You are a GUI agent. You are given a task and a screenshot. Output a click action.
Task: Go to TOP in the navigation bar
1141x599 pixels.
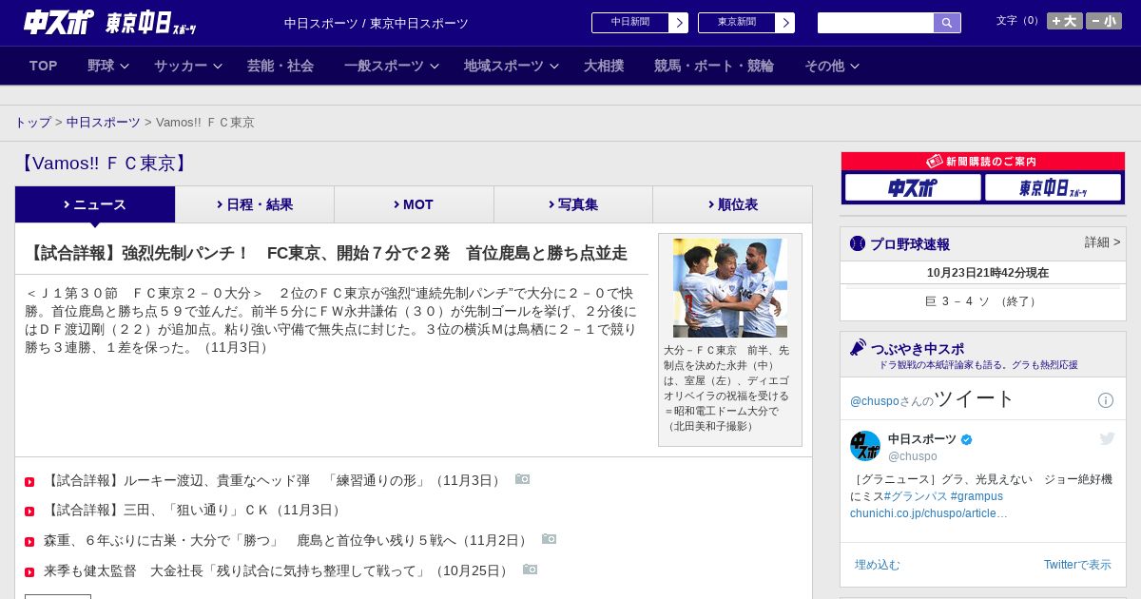click(44, 66)
